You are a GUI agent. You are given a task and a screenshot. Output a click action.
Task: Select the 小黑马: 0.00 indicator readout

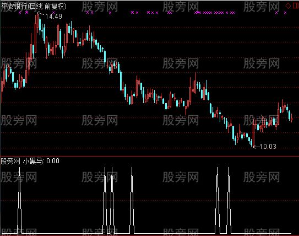coord(41,161)
